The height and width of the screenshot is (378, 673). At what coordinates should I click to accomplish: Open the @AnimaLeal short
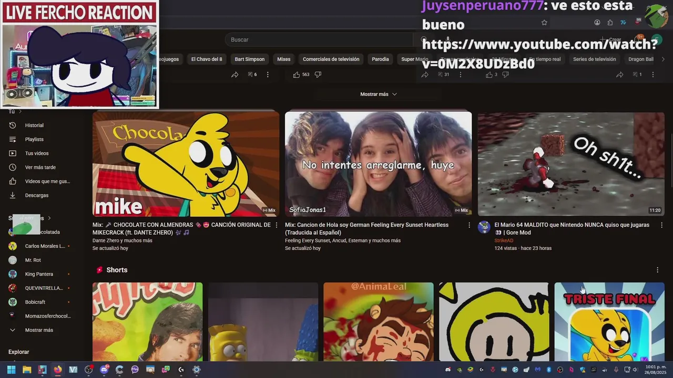pyautogui.click(x=379, y=322)
